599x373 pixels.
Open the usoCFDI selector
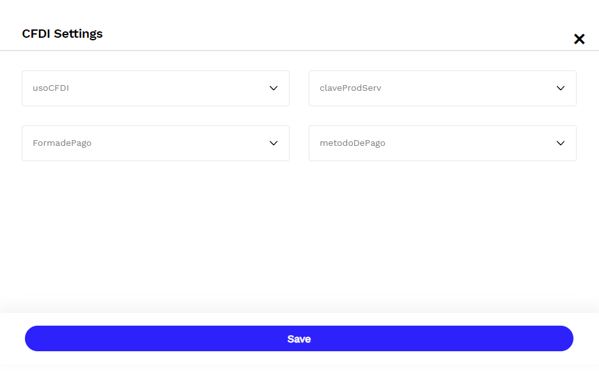[155, 88]
